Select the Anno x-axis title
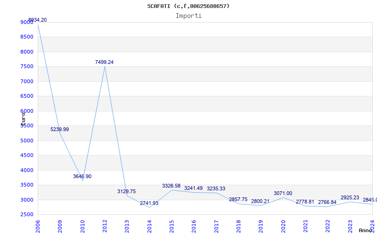The image size is (377, 235). [367, 230]
